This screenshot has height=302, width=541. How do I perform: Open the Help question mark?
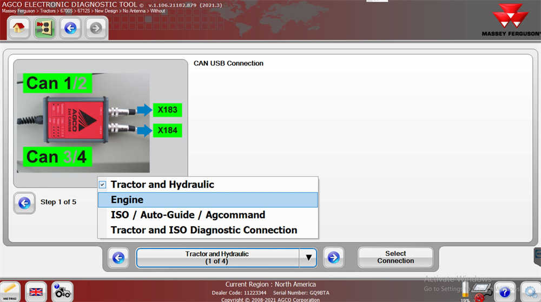pyautogui.click(x=504, y=292)
